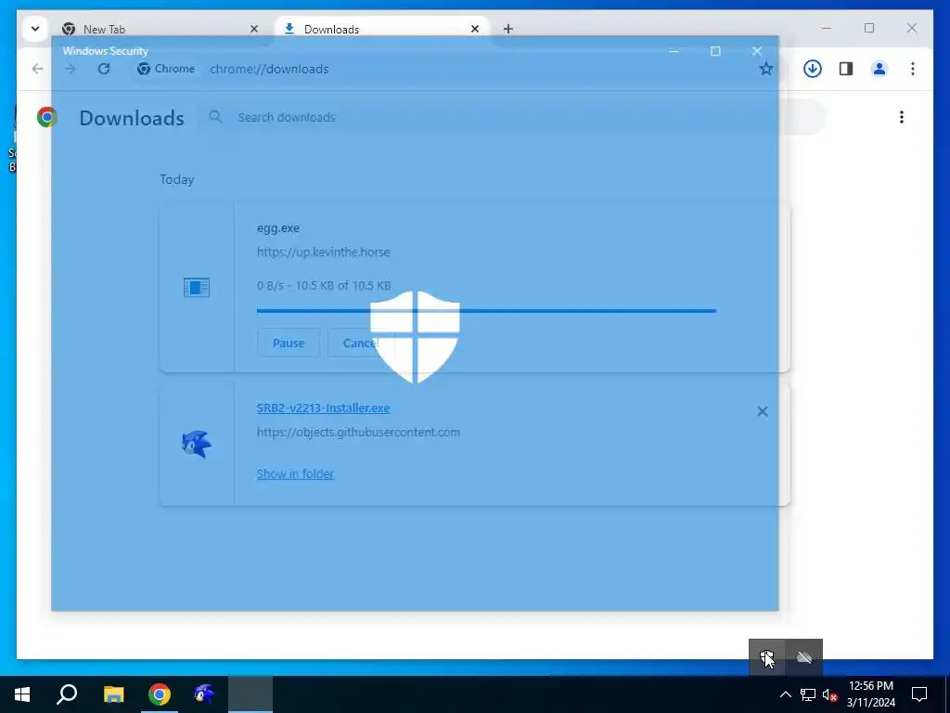Image resolution: width=950 pixels, height=713 pixels.
Task: Expand the hidden tray icons chevron
Action: click(785, 694)
